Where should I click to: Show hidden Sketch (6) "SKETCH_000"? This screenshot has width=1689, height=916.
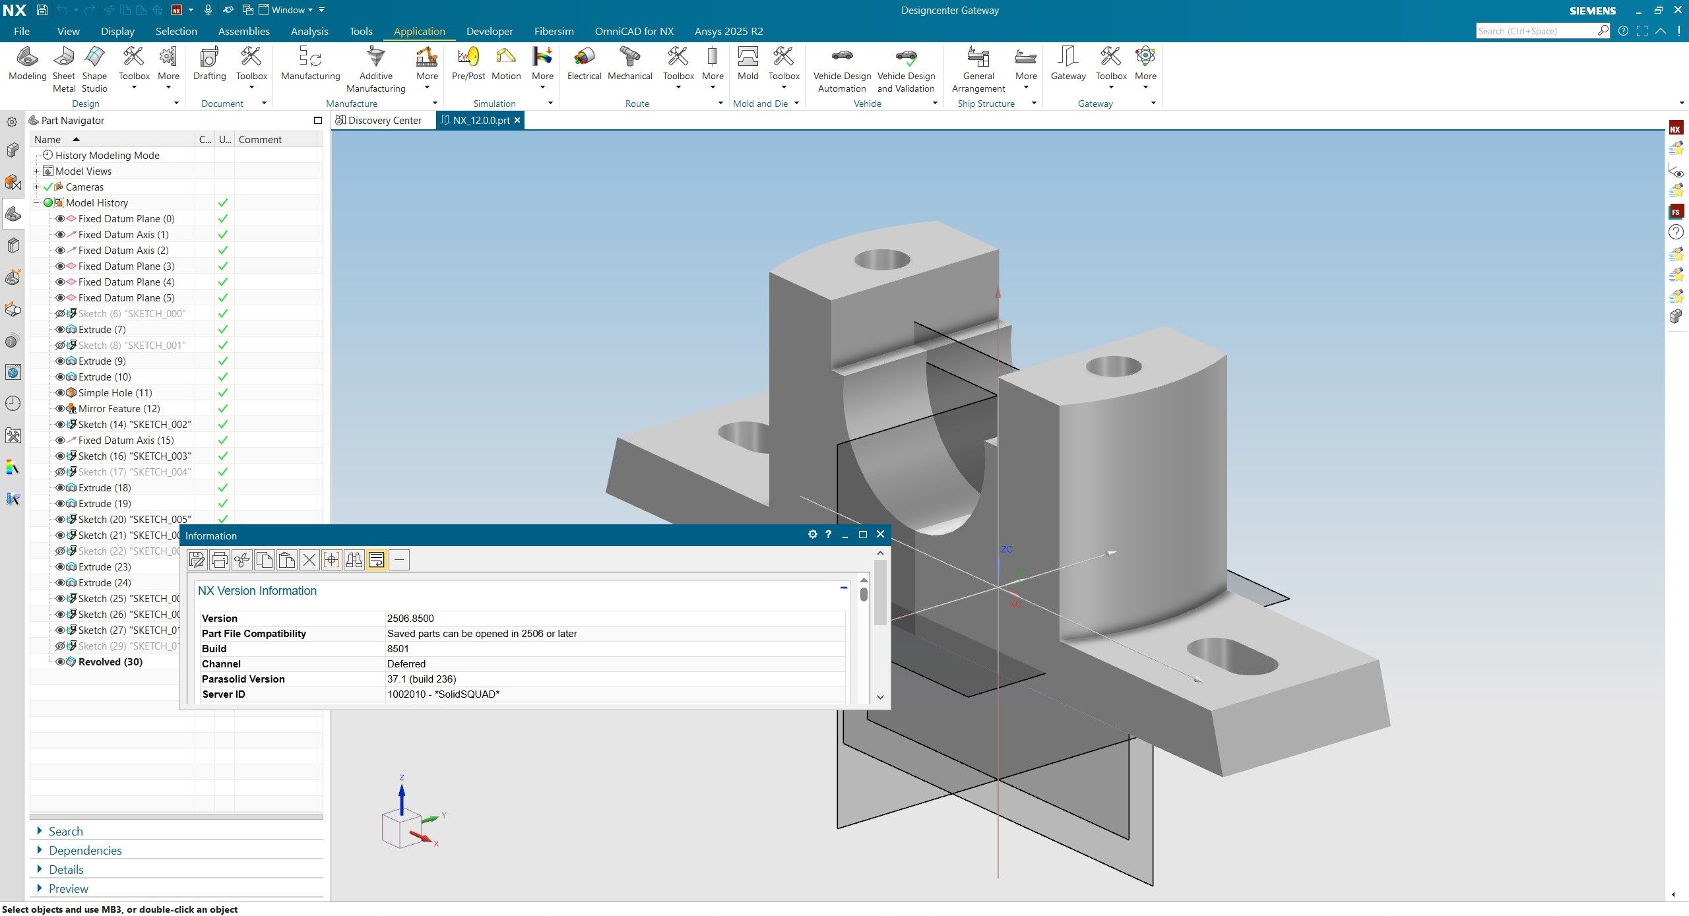pyautogui.click(x=60, y=313)
